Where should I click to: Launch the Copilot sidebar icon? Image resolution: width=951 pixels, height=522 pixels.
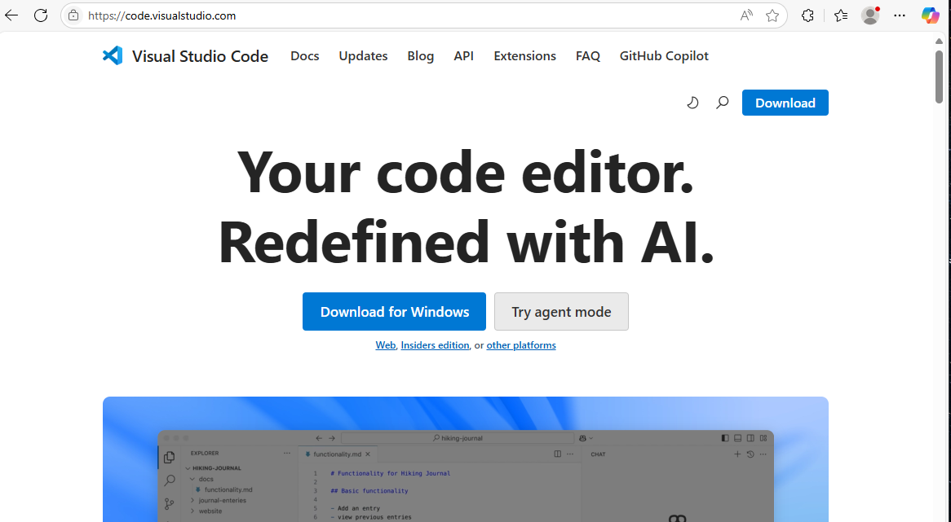click(x=930, y=15)
